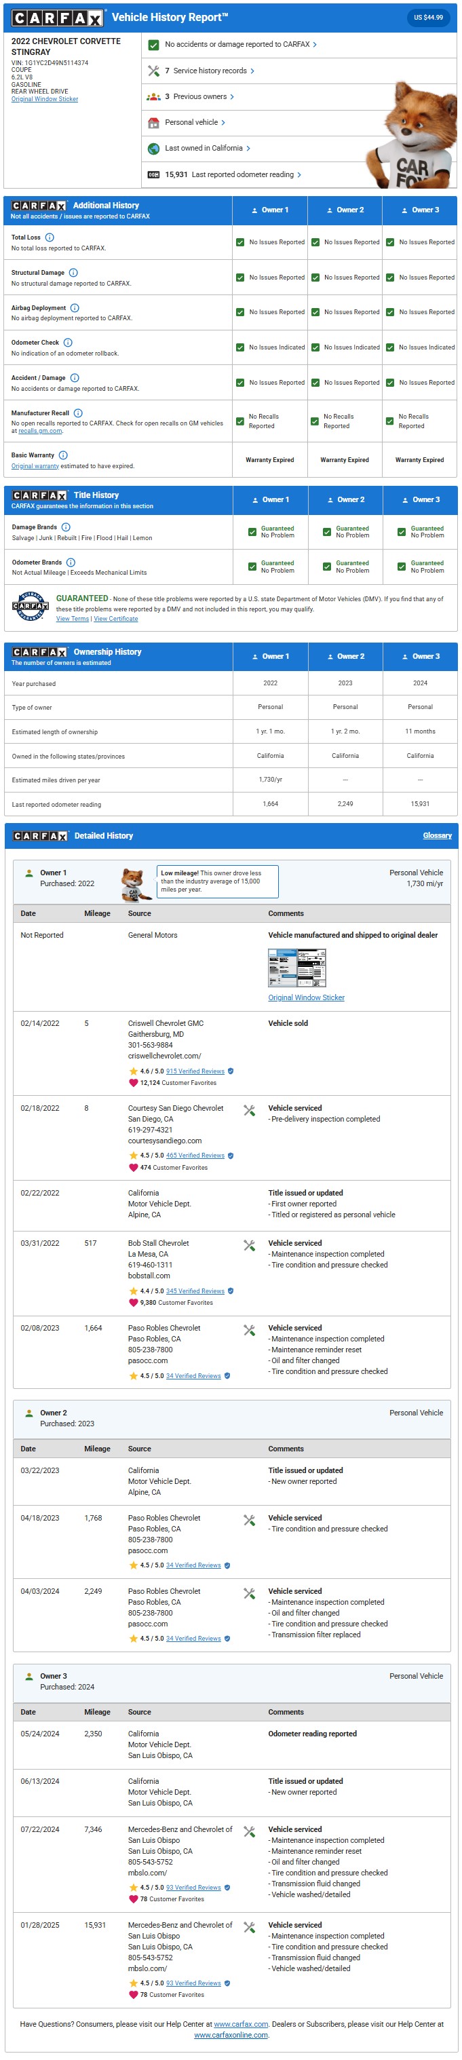Click the Last owned in California globe icon
This screenshot has width=462, height=2060.
[153, 148]
